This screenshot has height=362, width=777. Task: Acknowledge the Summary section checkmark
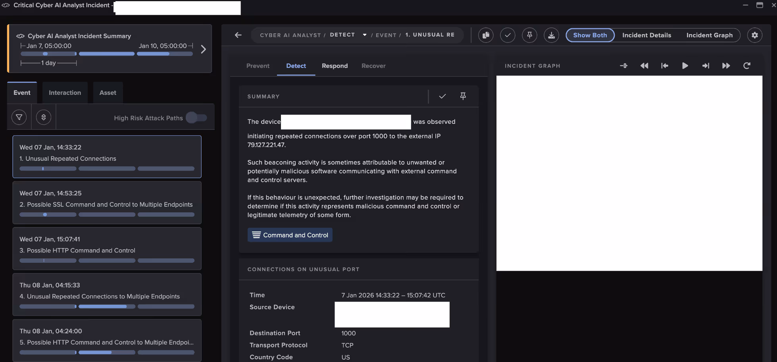(442, 96)
